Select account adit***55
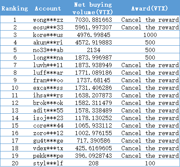 (48, 110)
